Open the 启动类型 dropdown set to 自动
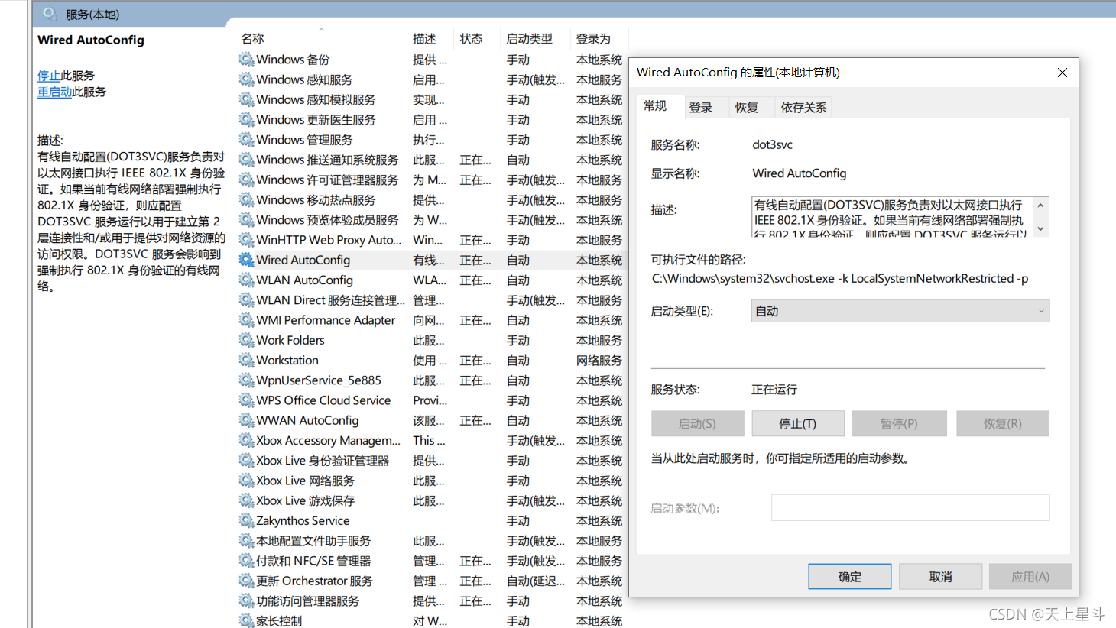Viewport: 1116px width, 628px height. click(900, 311)
